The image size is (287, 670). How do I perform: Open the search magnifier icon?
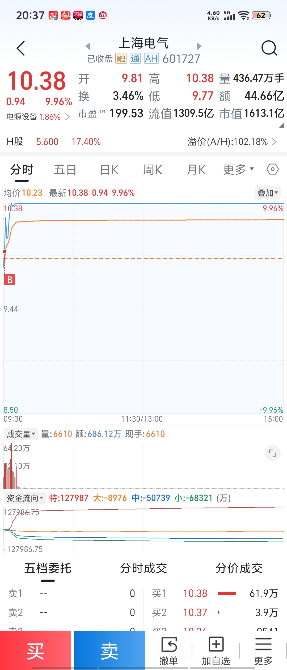click(269, 48)
